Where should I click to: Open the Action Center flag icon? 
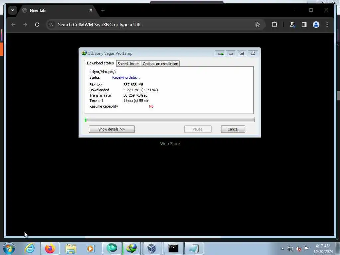(306, 248)
